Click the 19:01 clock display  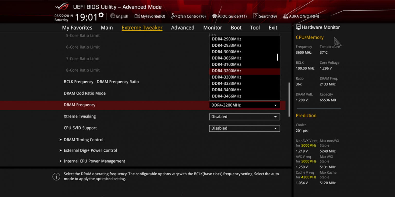[x=86, y=17]
